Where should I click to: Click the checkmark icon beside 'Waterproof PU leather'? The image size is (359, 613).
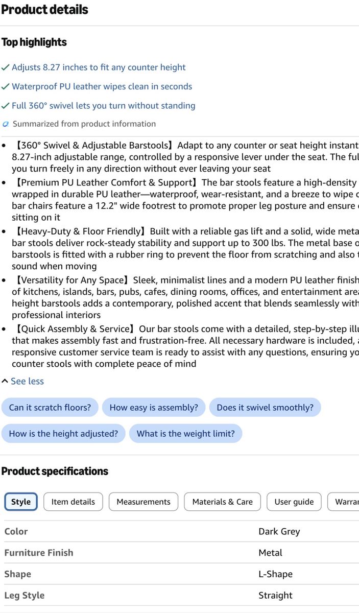pyautogui.click(x=5, y=87)
